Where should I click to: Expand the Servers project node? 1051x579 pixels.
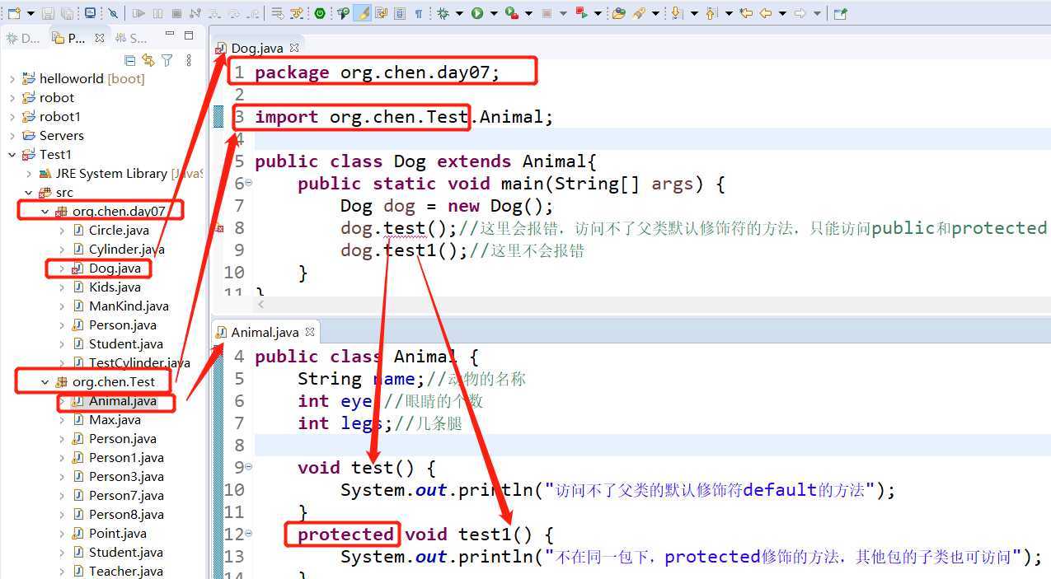coord(12,136)
